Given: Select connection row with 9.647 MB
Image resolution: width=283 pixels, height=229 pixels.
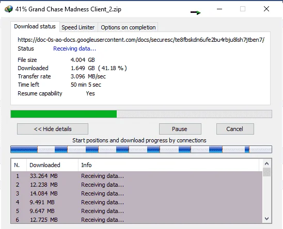Looking at the screenshot, I should tap(137, 211).
